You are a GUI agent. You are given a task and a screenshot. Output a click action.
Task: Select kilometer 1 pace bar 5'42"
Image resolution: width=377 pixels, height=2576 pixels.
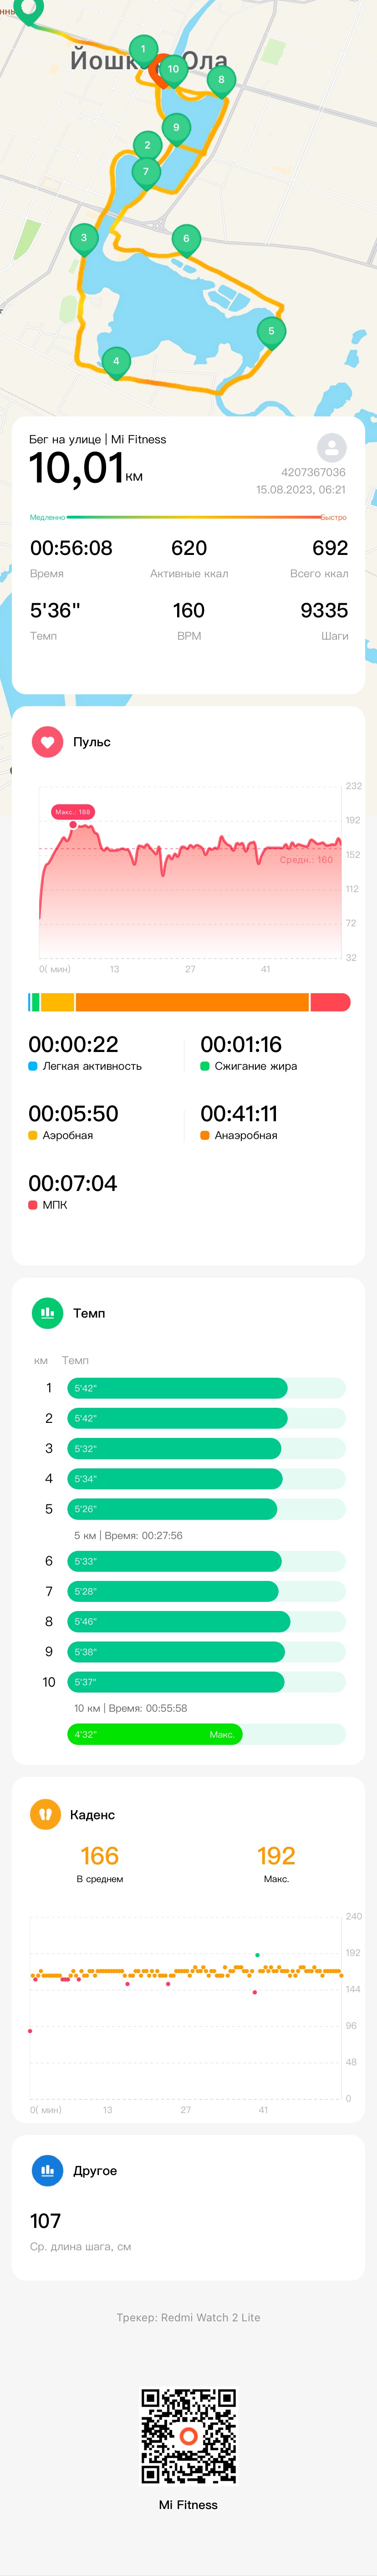177,1388
